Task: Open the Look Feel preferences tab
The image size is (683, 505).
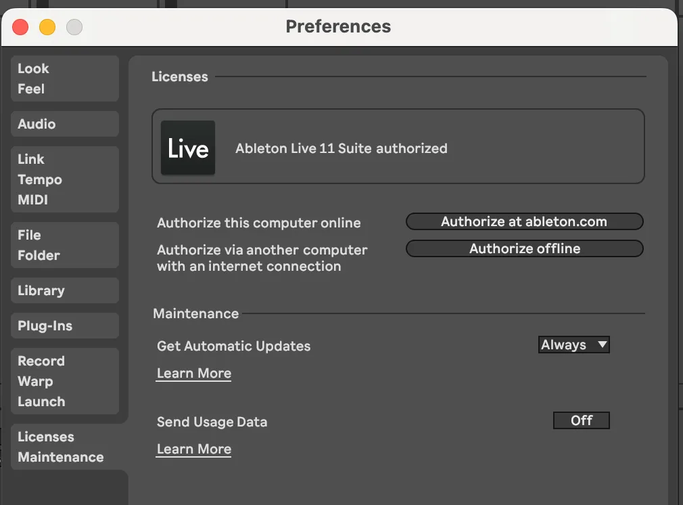Action: click(x=65, y=79)
